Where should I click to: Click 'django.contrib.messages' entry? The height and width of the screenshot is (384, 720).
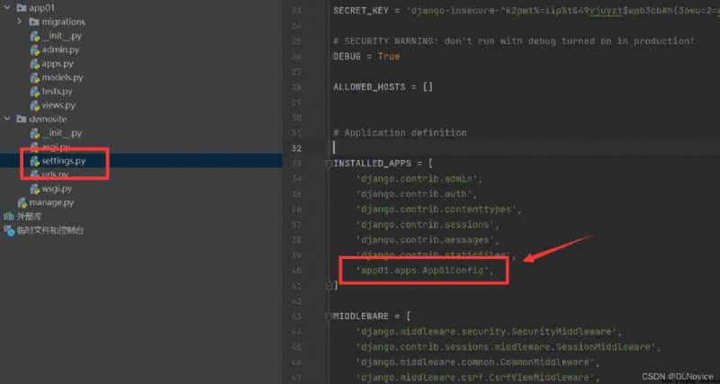[427, 240]
